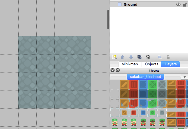Select the dark green crate tile
This screenshot has height=129, width=189.
153,94
